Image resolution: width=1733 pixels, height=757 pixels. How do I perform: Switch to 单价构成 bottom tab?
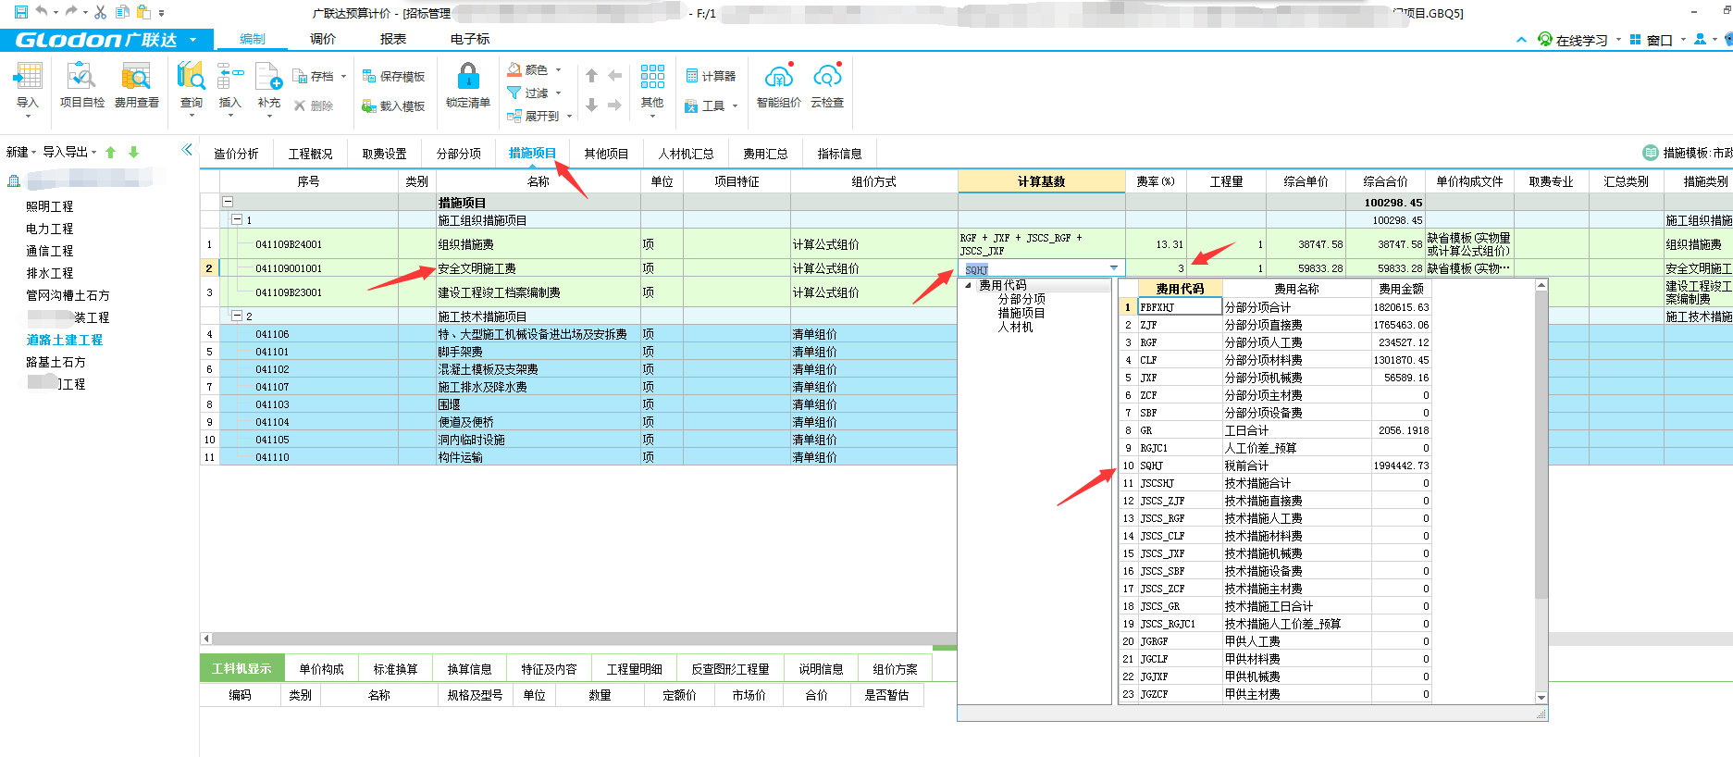[x=322, y=669]
